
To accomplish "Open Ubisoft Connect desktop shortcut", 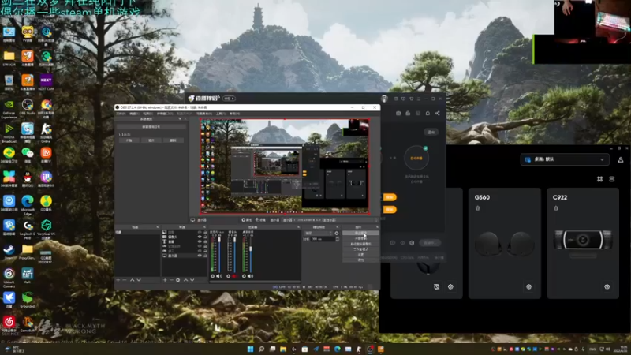I will click(9, 277).
